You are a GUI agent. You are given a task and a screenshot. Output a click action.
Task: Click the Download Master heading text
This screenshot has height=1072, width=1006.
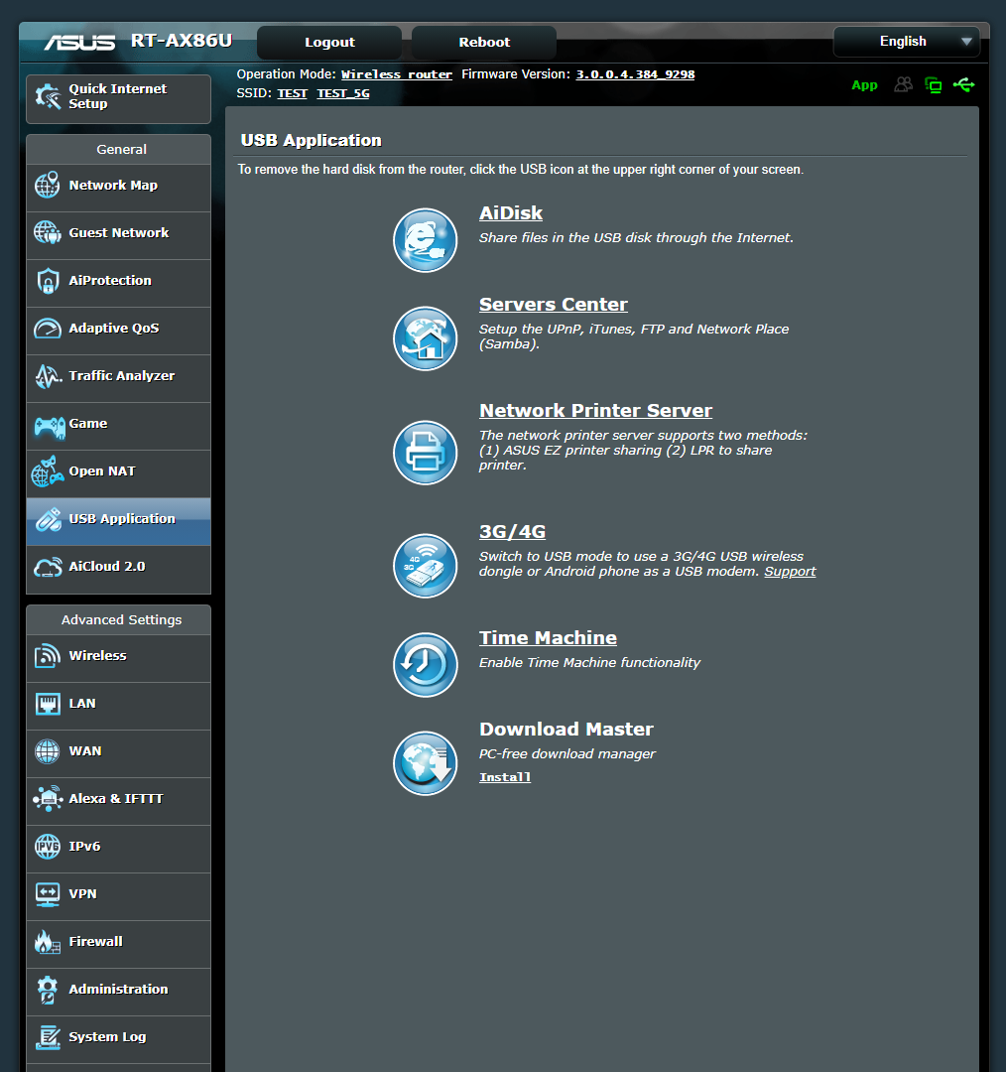point(566,730)
